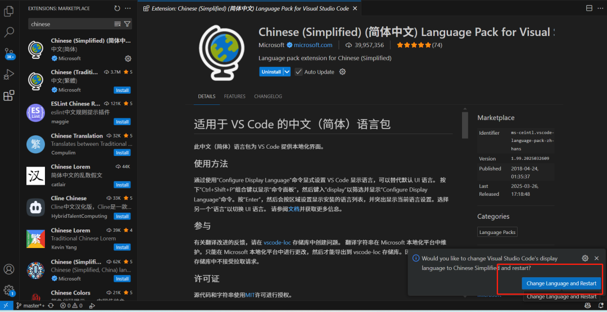Select the Extensions view icon
Viewport: 607px width, 312px height.
8,95
